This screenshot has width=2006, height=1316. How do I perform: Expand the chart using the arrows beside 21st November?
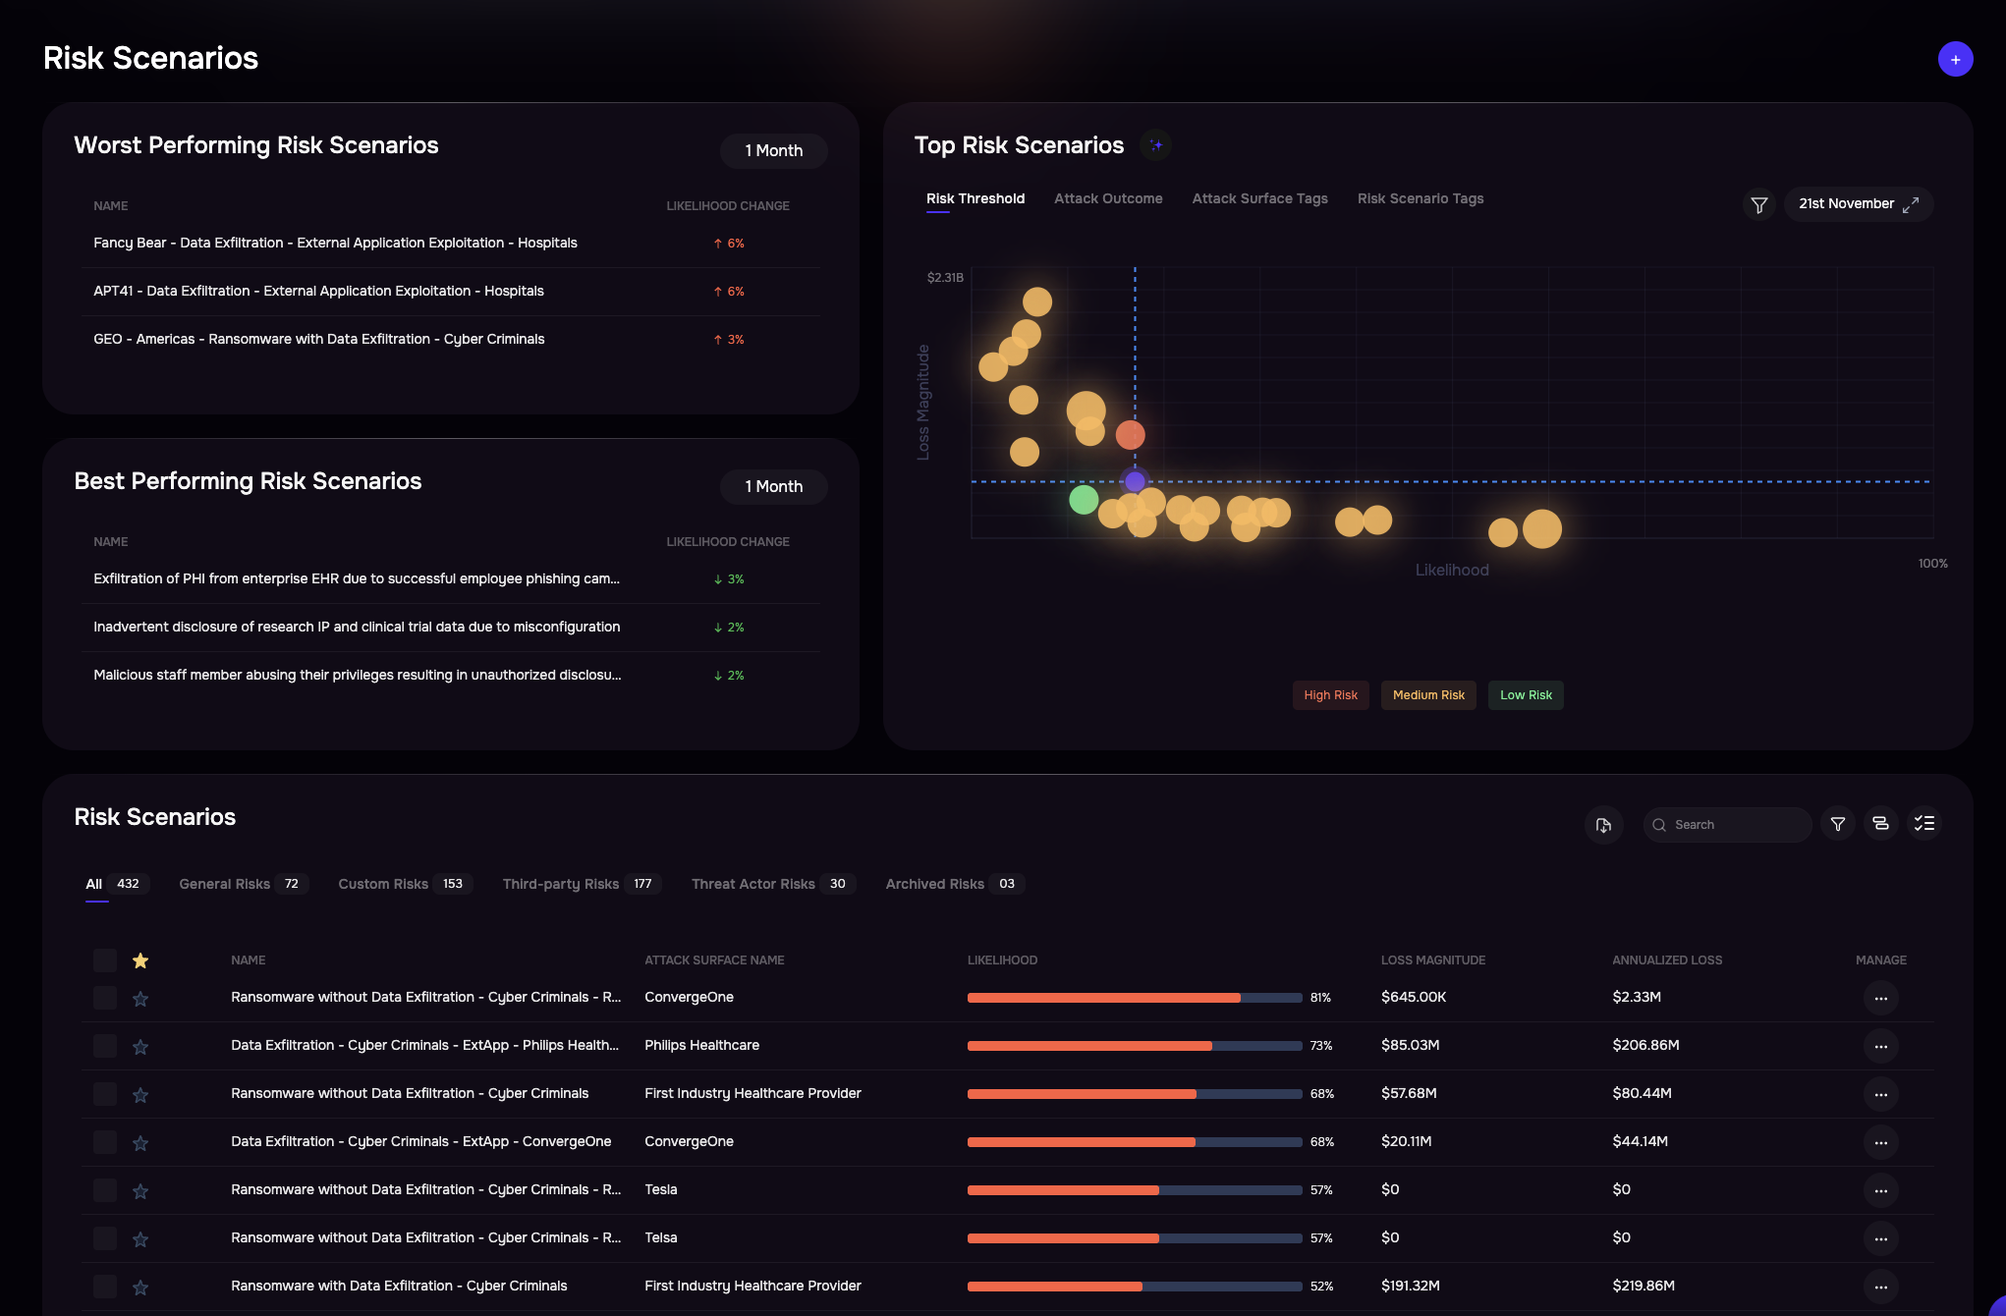point(1912,204)
